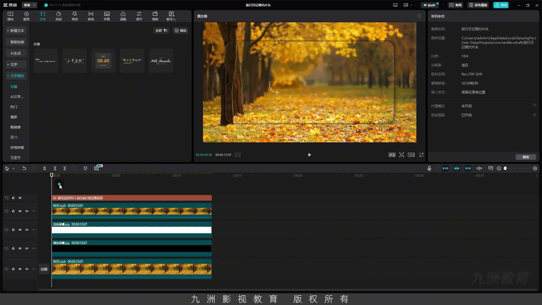
Task: Click the 导出 export button
Action: point(501,5)
